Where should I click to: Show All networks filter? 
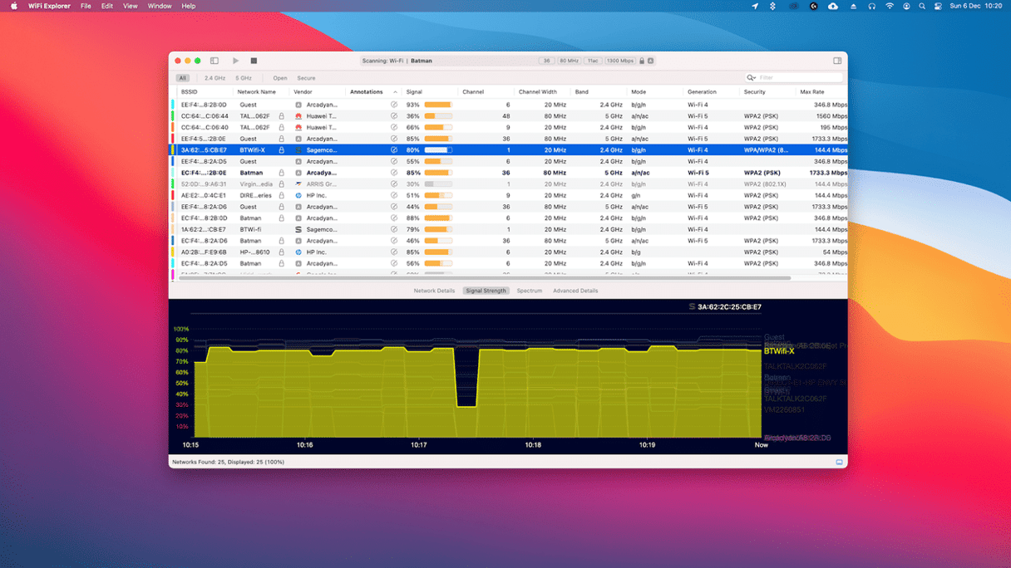tap(182, 78)
